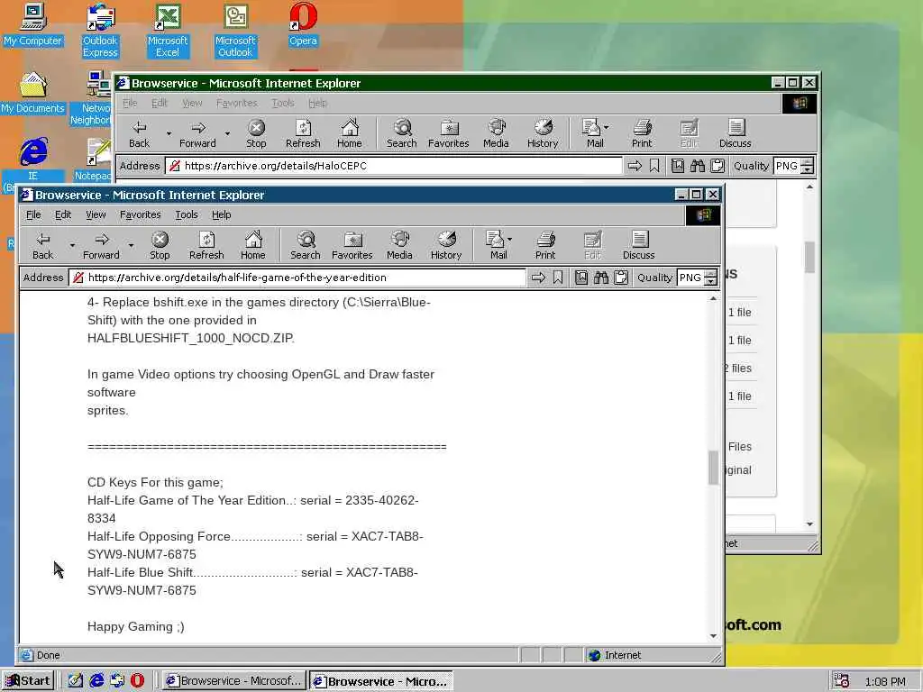Click the Quality PNG stepper in the rear window
Screen dimensions: 923x692
click(808, 166)
